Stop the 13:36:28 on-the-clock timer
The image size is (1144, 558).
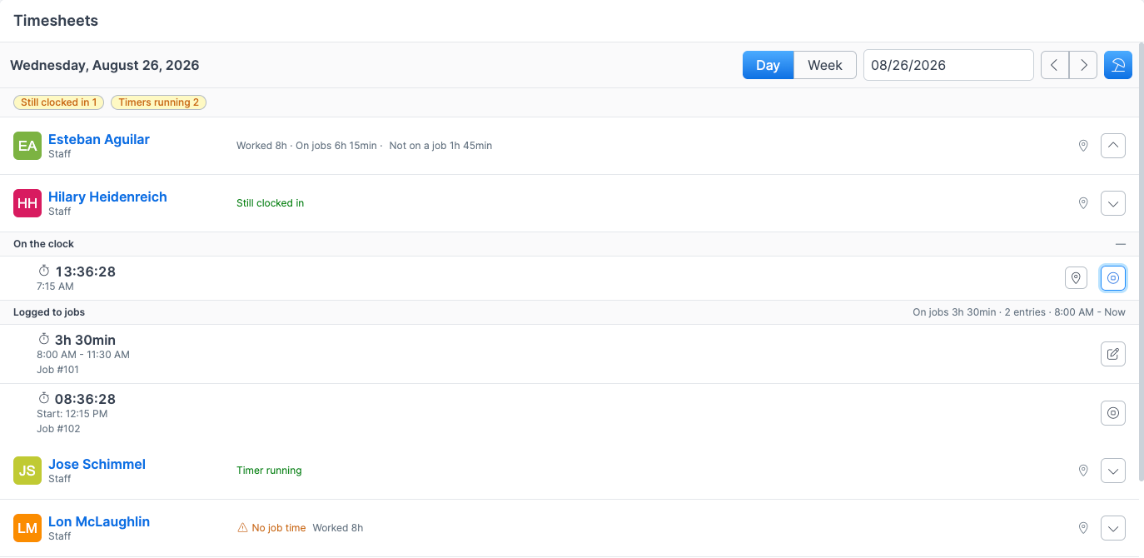(1113, 278)
